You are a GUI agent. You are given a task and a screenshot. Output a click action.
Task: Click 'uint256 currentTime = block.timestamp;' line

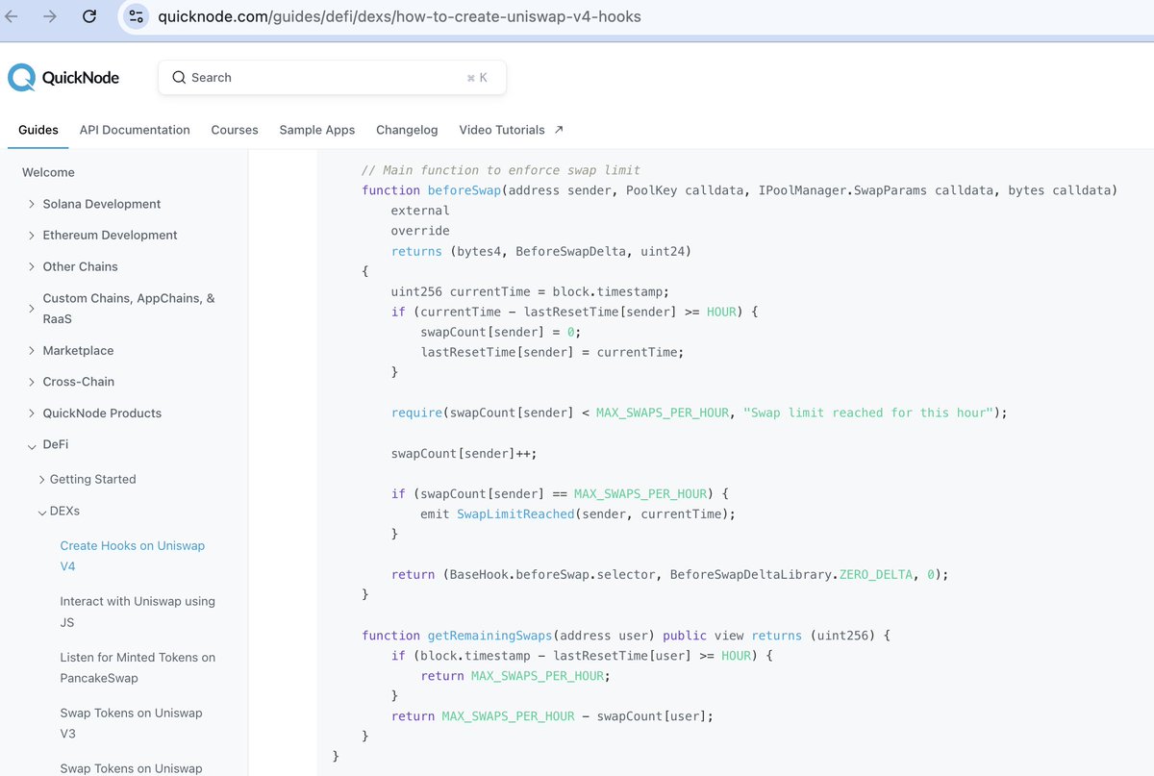[530, 291]
